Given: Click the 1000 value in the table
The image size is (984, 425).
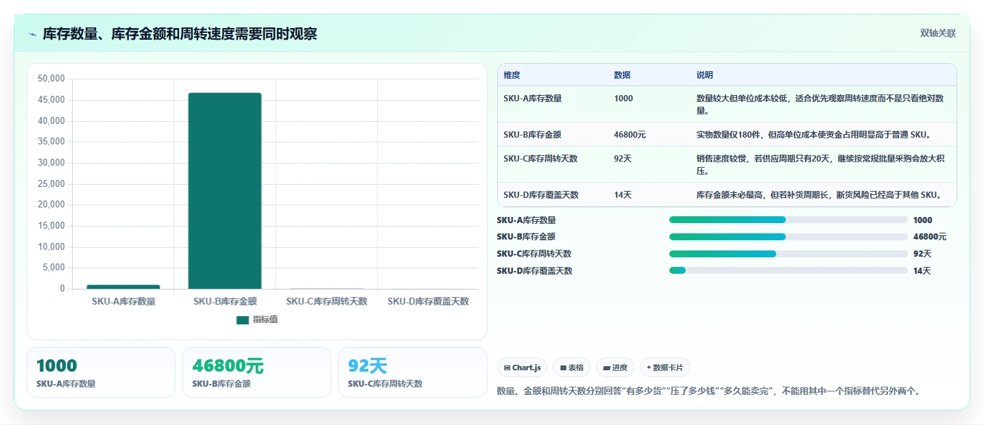Looking at the screenshot, I should [x=623, y=99].
